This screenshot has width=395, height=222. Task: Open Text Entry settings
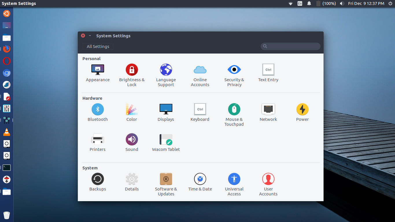point(268,72)
